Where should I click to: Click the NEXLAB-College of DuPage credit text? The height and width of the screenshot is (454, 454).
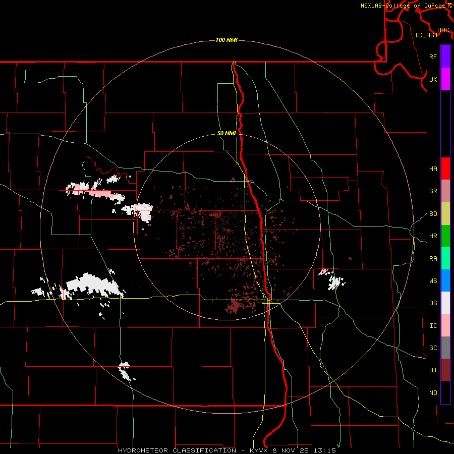pyautogui.click(x=403, y=6)
